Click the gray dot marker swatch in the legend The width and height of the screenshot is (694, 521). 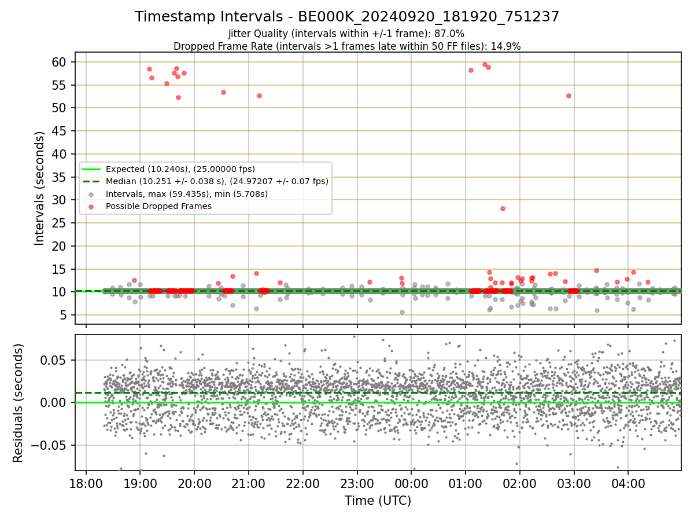[92, 194]
